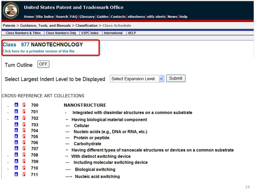This screenshot has width=255, height=191.
Task: Open FAQ in top navigation
Action: [x=74, y=16]
